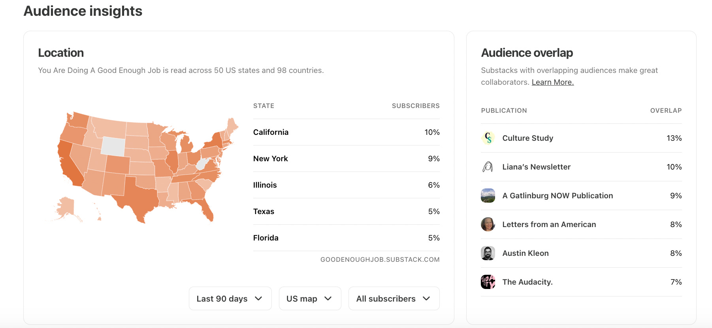Screen dimensions: 712x328
Task: Click Letters from an American avatar
Action: (x=488, y=224)
